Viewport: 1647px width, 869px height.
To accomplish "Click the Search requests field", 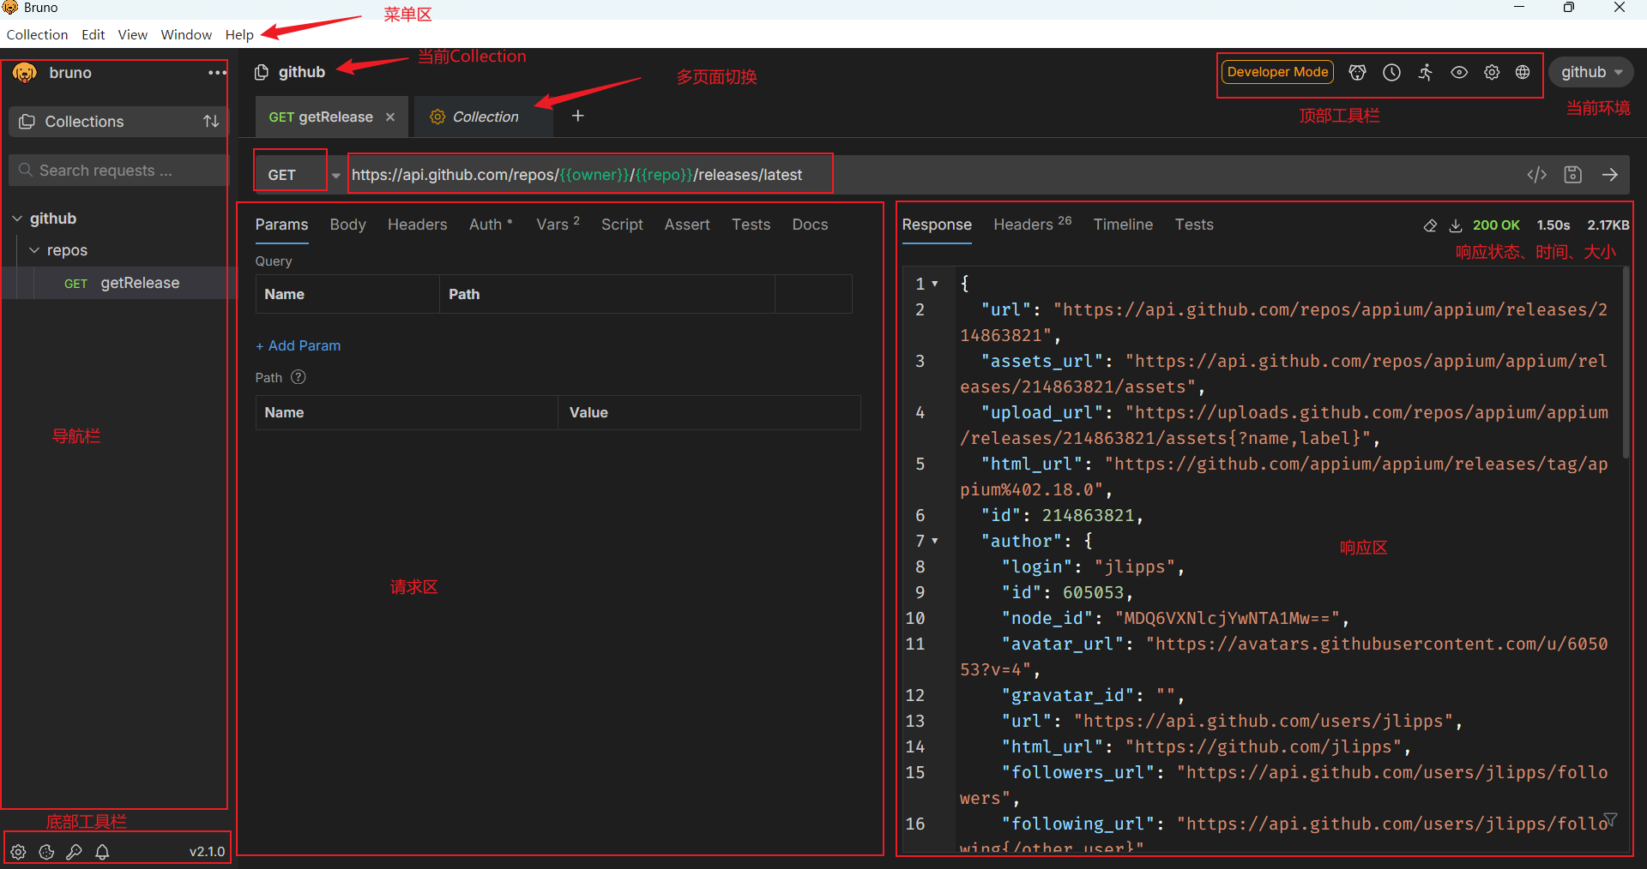I will [118, 171].
